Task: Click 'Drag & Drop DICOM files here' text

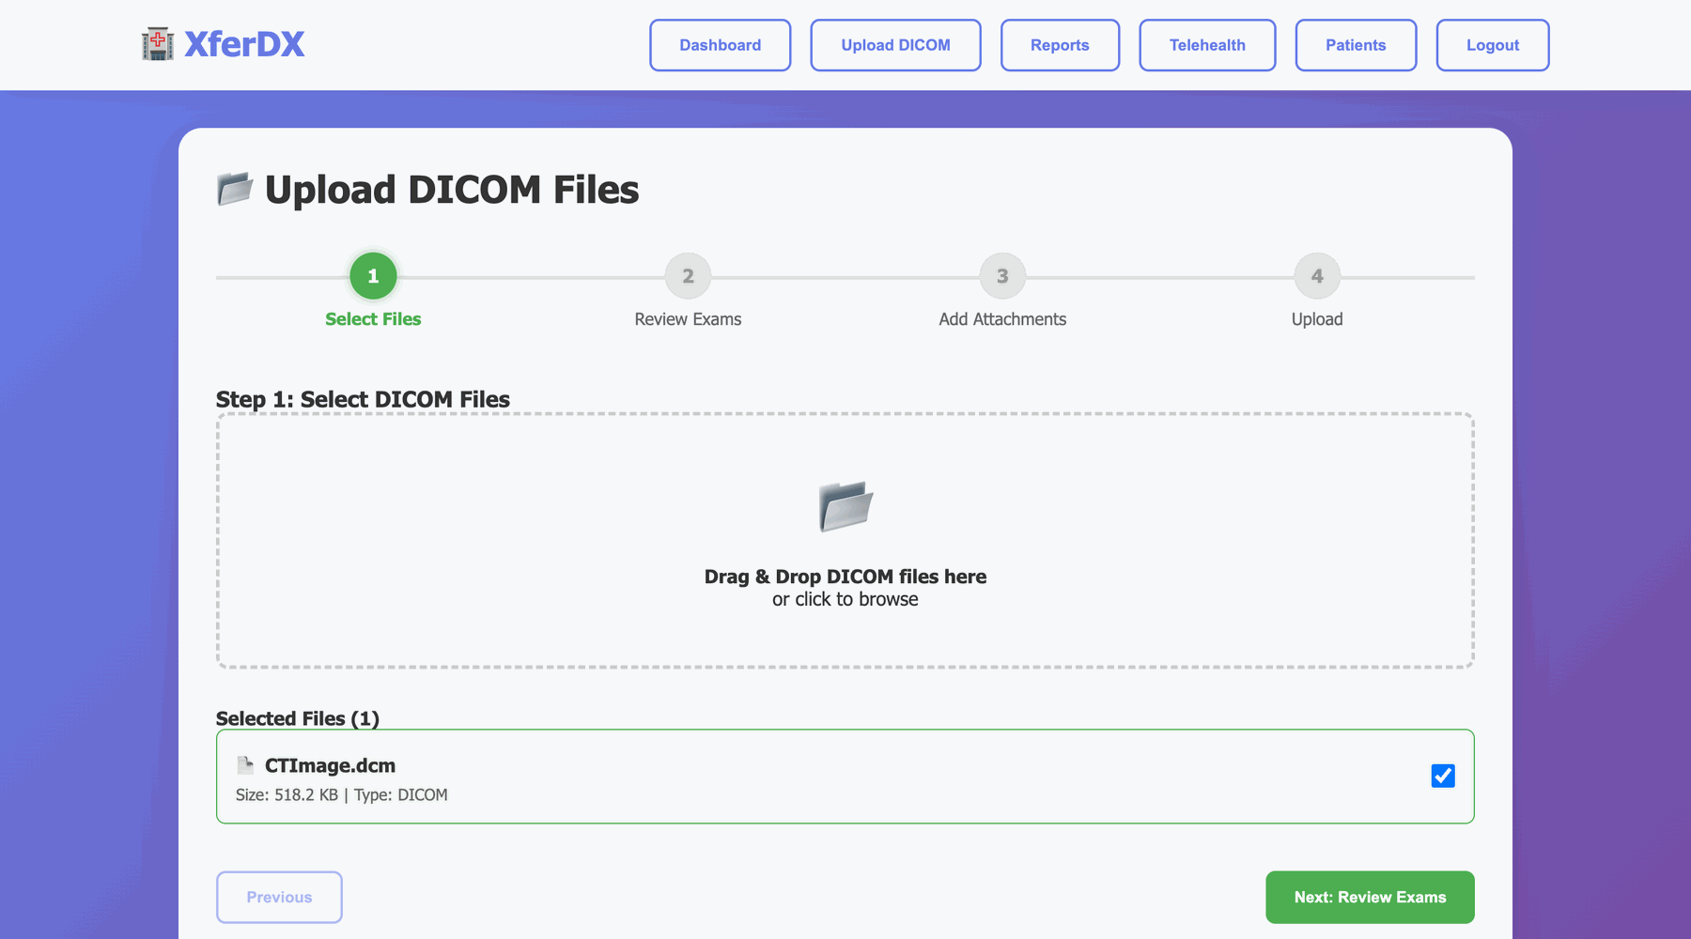Action: [x=845, y=577]
